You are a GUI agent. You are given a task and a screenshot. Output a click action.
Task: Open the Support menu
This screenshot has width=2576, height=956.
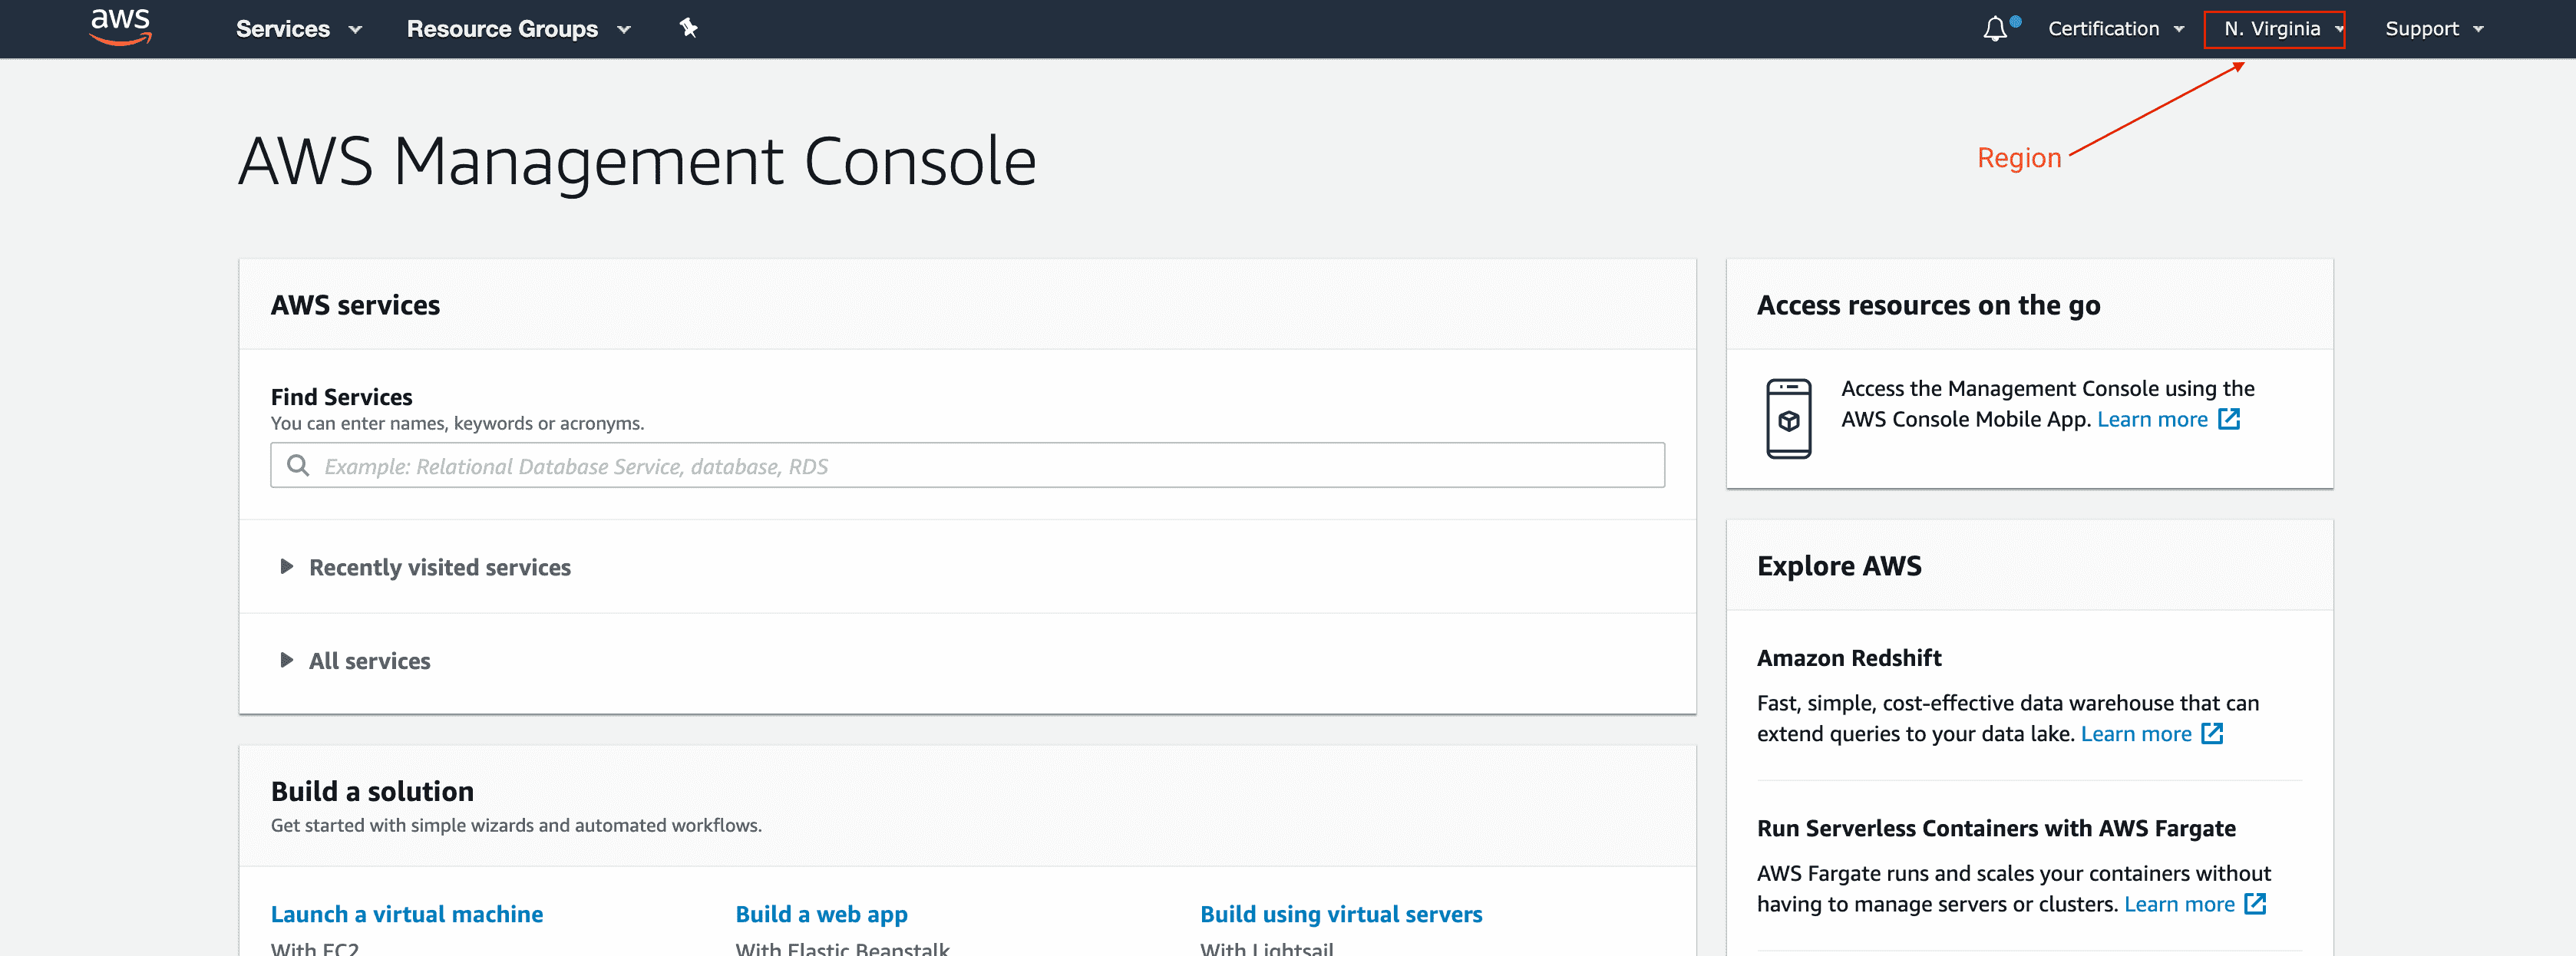(2433, 29)
